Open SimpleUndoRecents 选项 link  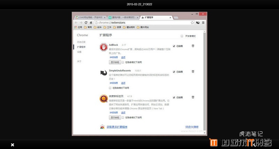coord(123,83)
